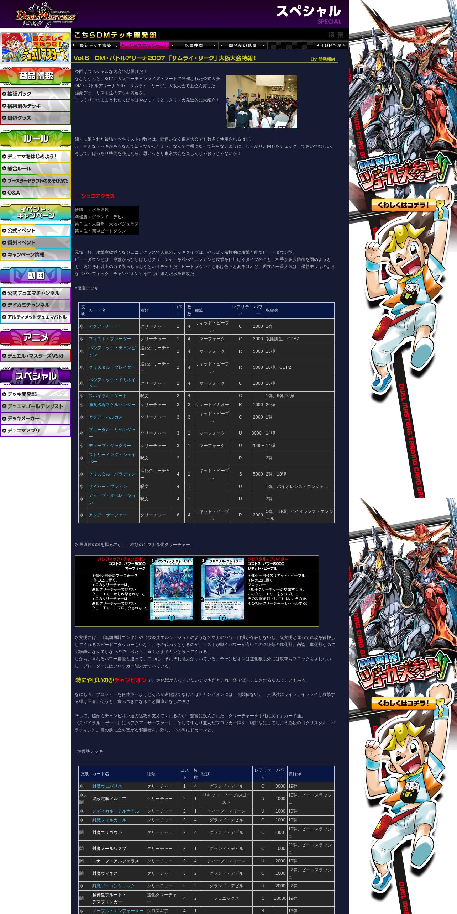The width and height of the screenshot is (457, 914).
Task: Go to 構築済みデッキ page
Action: pos(36,106)
